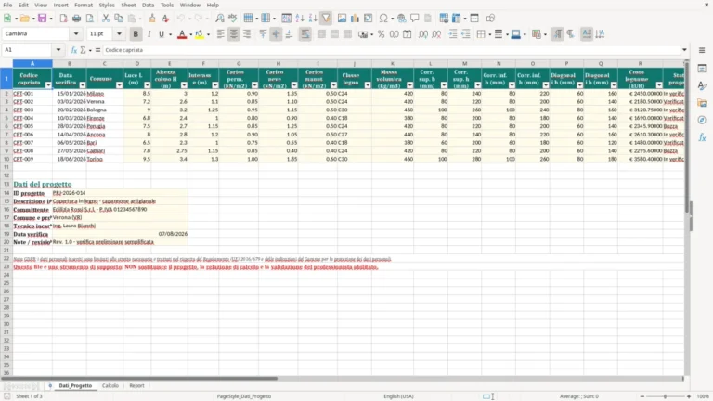
Task: Open the File menu
Action: (x=7, y=5)
